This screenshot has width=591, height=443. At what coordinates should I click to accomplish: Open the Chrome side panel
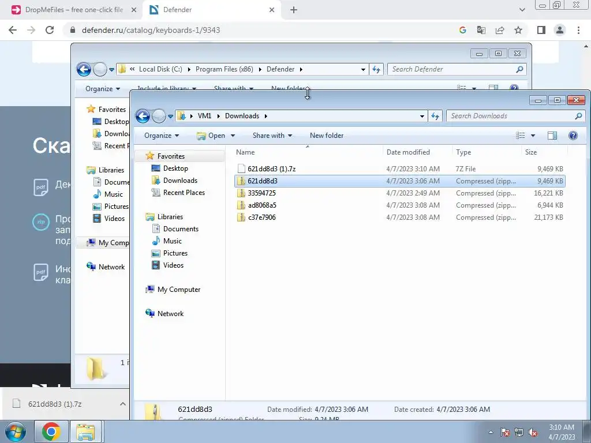tap(541, 30)
